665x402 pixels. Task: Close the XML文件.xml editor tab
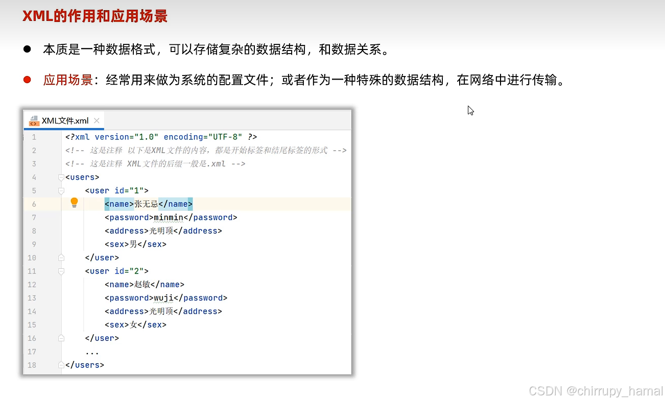tap(96, 121)
